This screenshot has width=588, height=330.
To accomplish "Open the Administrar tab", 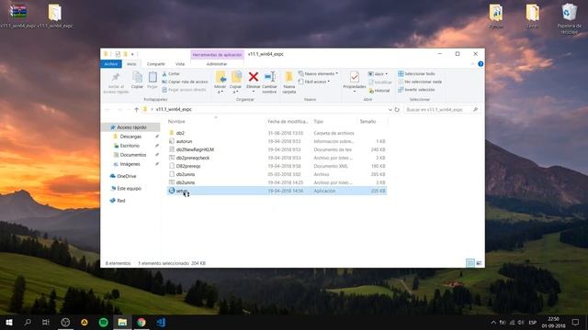I will click(x=217, y=64).
